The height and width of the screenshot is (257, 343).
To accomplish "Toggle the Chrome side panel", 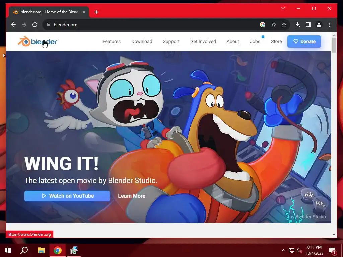I will pos(308,25).
